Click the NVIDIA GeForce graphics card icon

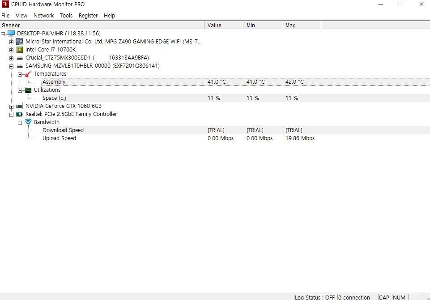[x=20, y=106]
